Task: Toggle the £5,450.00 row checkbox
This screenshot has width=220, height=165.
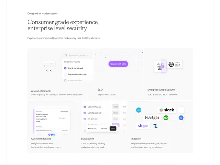Action: pyautogui.click(x=85, y=119)
